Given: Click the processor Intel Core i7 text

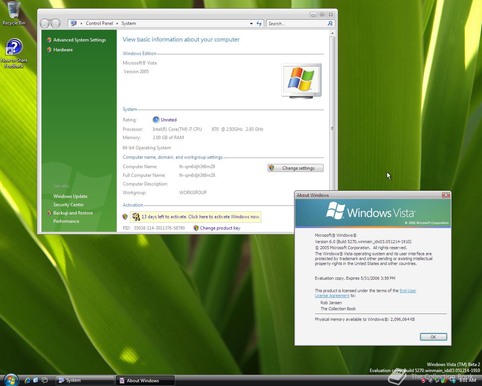Looking at the screenshot, I should pos(208,129).
